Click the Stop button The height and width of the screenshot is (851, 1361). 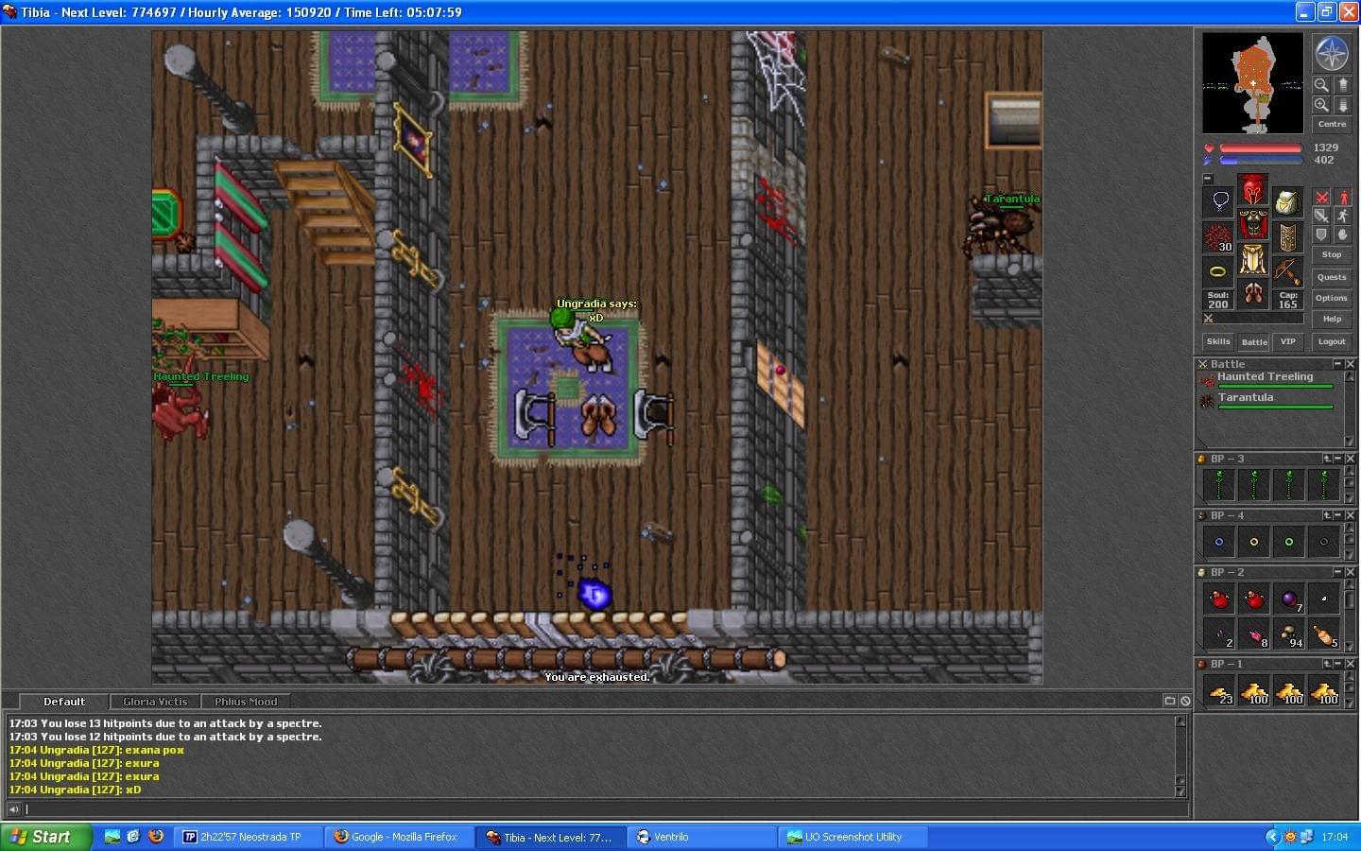tap(1332, 254)
